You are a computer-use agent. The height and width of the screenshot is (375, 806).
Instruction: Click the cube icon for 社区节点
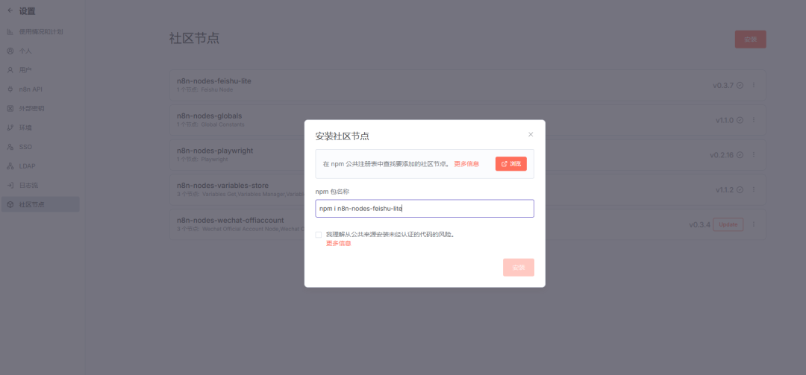tap(10, 204)
